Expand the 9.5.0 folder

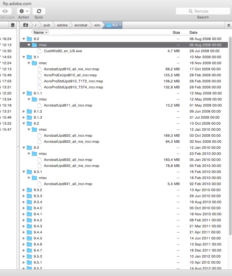pos(24,256)
